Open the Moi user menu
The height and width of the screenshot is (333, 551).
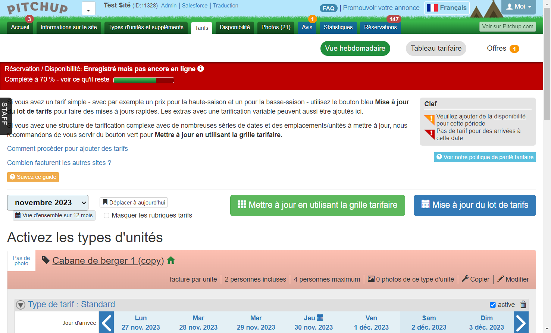tap(519, 7)
